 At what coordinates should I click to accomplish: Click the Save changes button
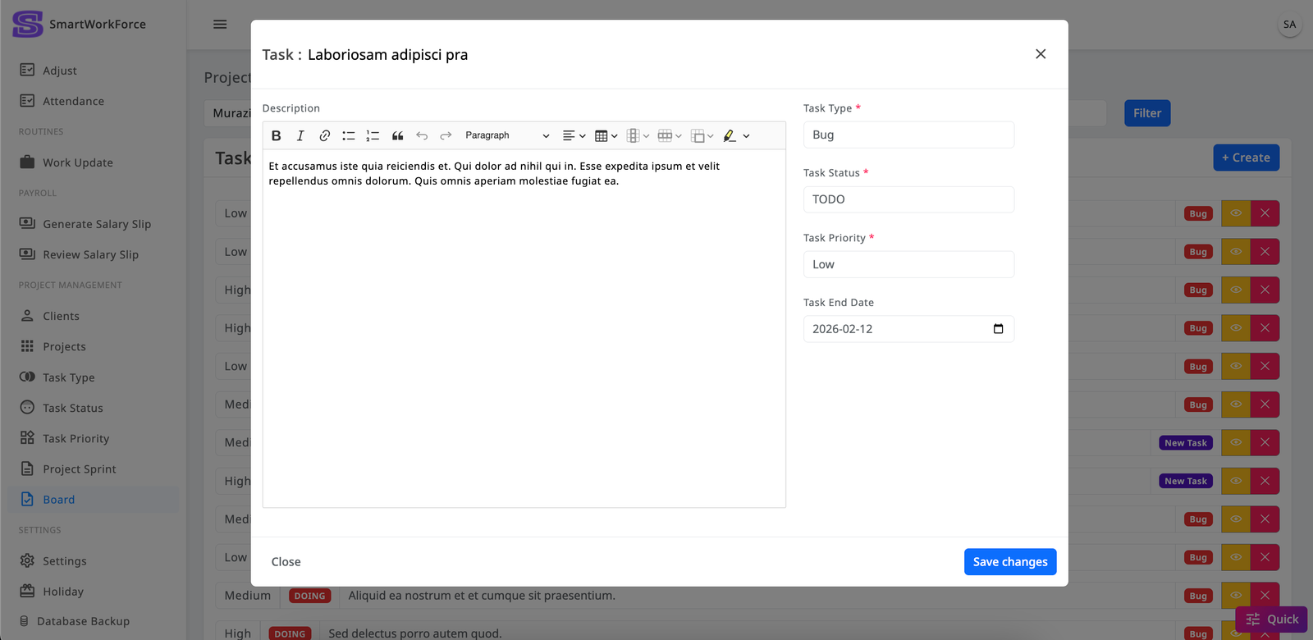pyautogui.click(x=1009, y=562)
